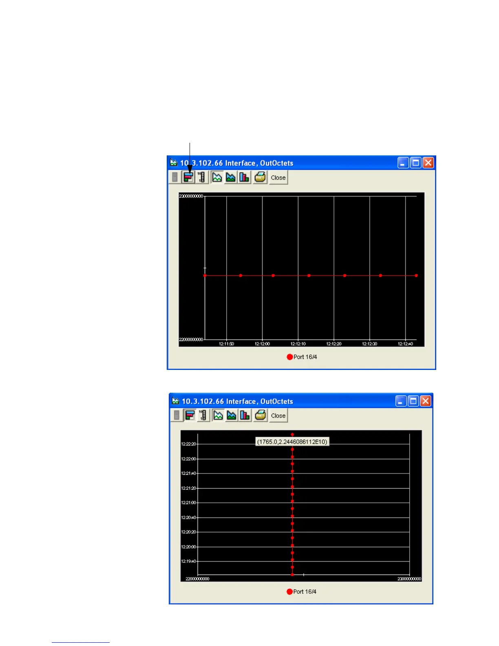This screenshot has width=499, height=646.
Task: Click the Close button in upper graph window
Action: pos(278,177)
